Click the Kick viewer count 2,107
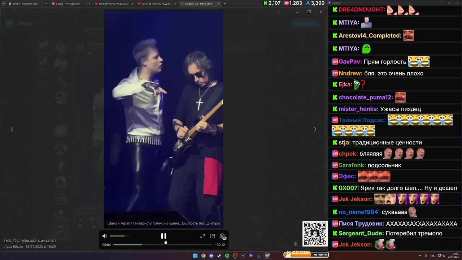Viewport: 462px width, 260px height. click(272, 3)
